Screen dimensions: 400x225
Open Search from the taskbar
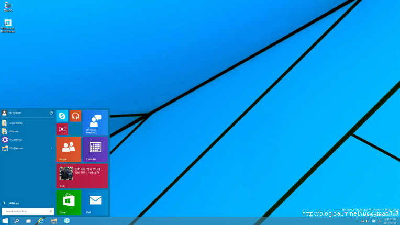click(x=17, y=221)
